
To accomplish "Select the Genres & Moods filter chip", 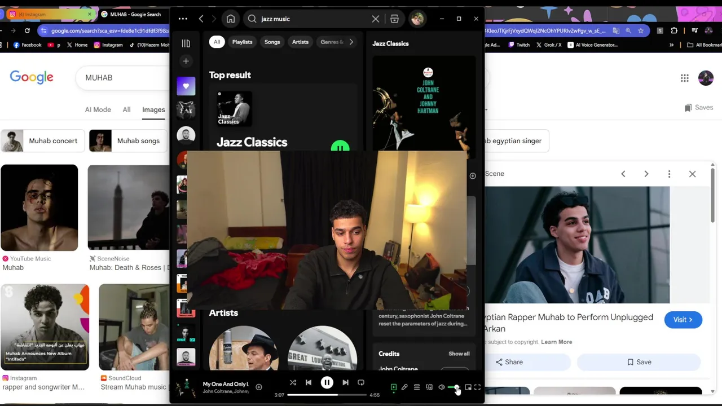I will pos(332,42).
